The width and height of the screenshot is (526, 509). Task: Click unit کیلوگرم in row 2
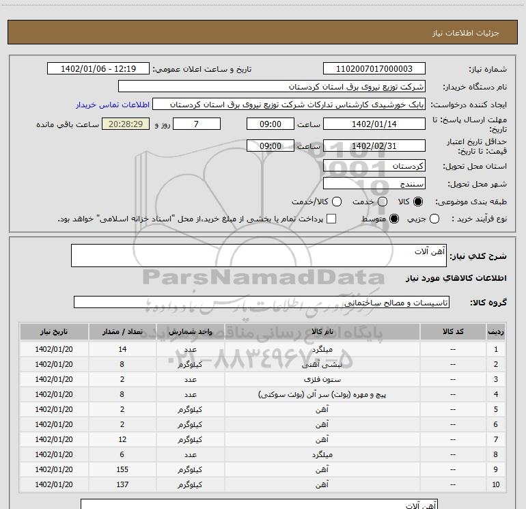tap(190, 365)
